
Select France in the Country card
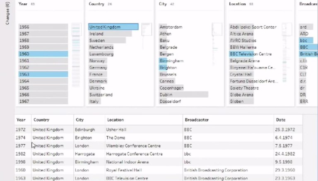(98, 74)
